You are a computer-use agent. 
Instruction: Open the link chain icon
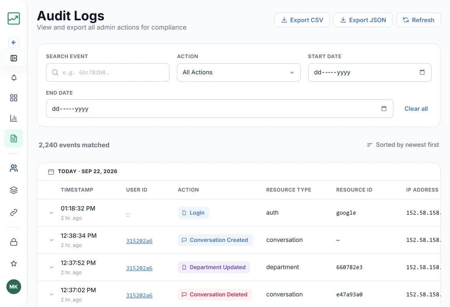tap(14, 213)
